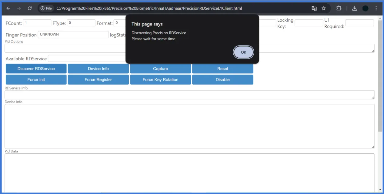384x194 pixels.
Task: Click the Device Info button
Action: tap(98, 69)
